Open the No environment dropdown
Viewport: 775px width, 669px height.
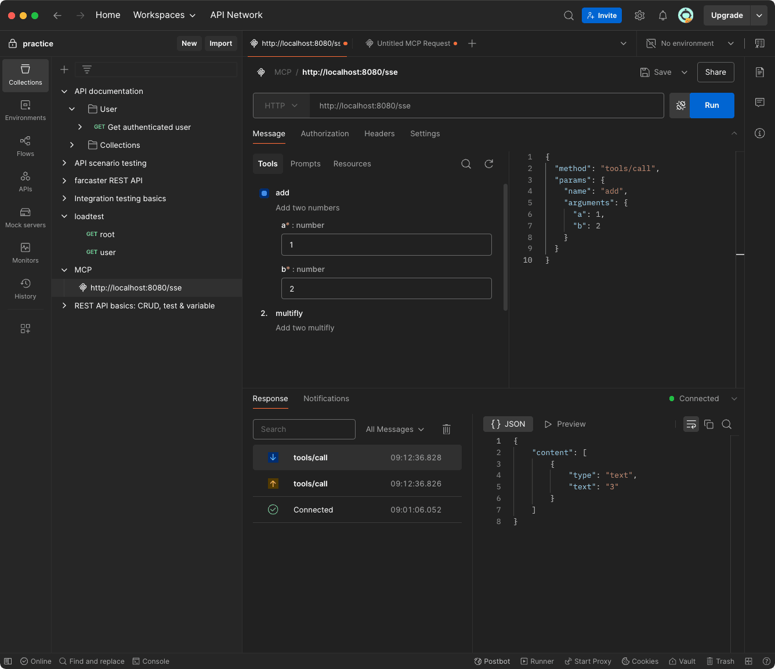click(690, 43)
